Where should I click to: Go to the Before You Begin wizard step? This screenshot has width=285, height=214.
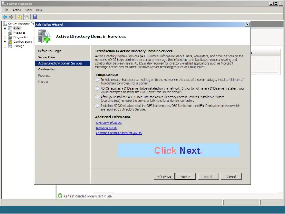pyautogui.click(x=49, y=51)
